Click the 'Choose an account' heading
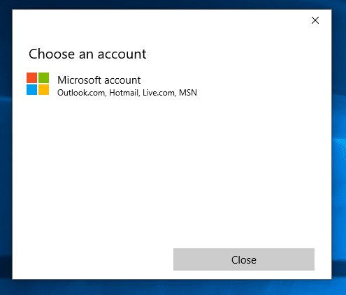346x295 pixels. tap(87, 54)
